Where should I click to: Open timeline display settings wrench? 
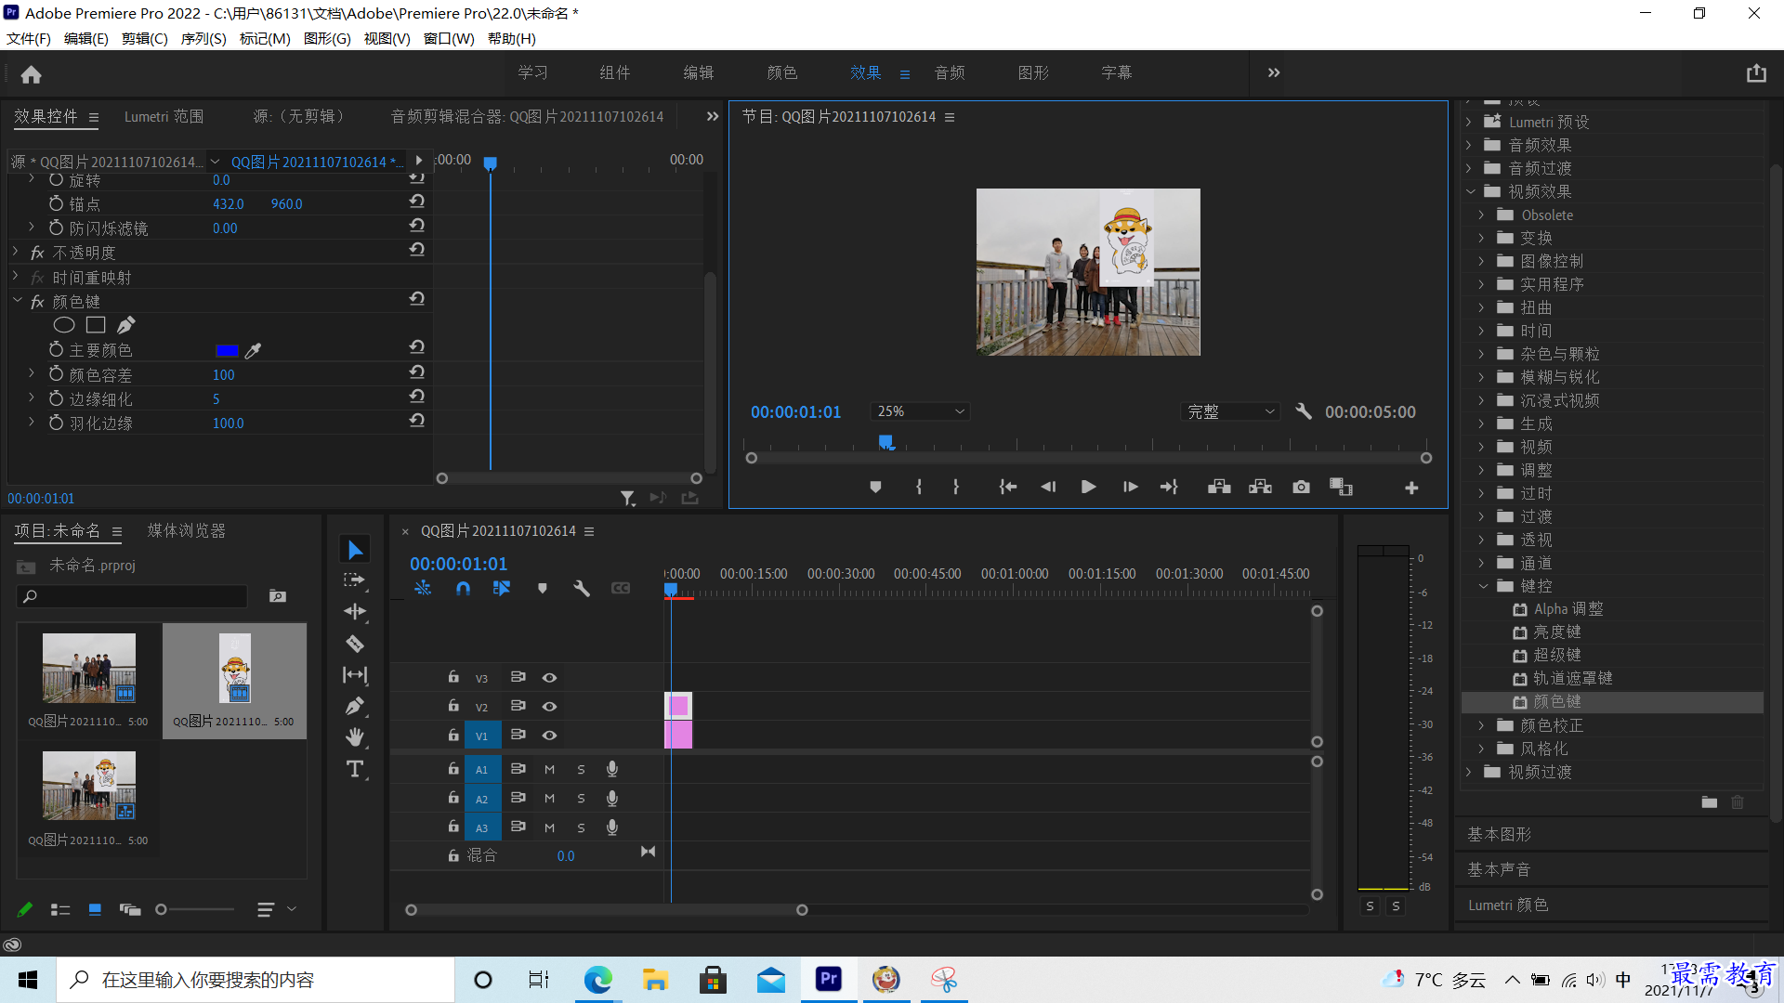[582, 588]
